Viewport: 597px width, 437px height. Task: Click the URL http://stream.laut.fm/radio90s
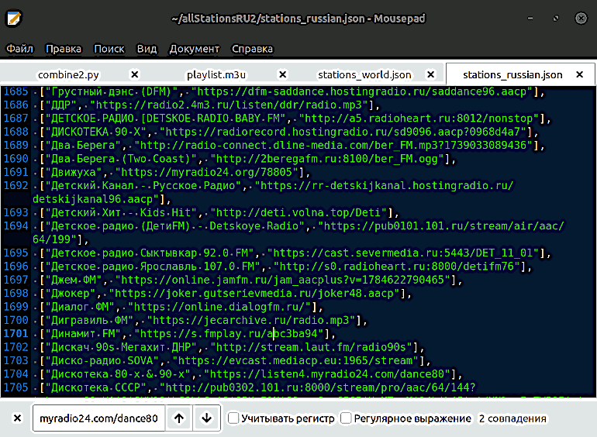pyautogui.click(x=312, y=347)
